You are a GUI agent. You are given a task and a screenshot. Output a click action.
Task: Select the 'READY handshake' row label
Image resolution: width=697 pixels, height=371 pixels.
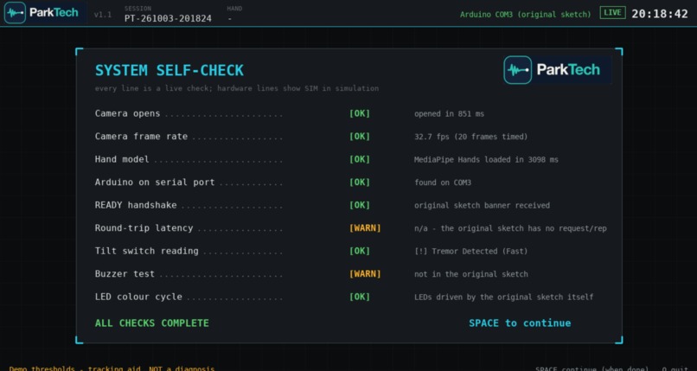(136, 205)
